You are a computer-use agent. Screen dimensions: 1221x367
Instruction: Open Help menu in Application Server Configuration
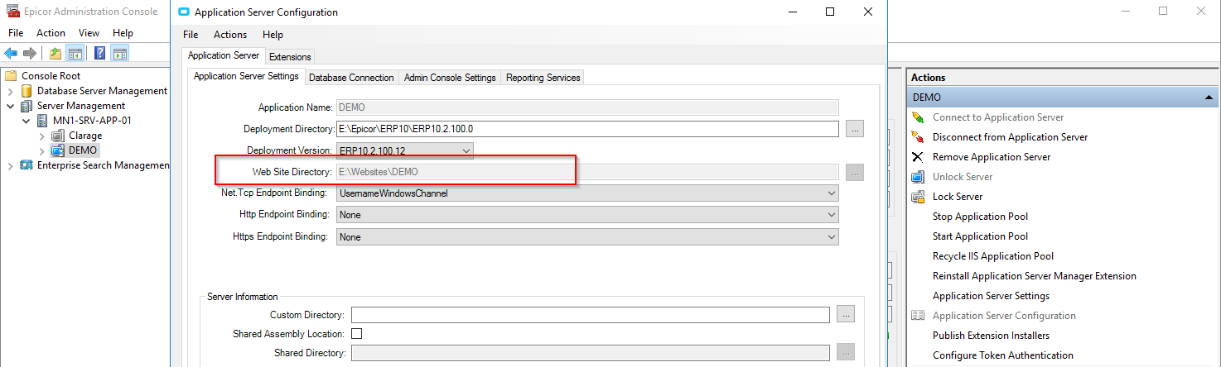(x=273, y=35)
